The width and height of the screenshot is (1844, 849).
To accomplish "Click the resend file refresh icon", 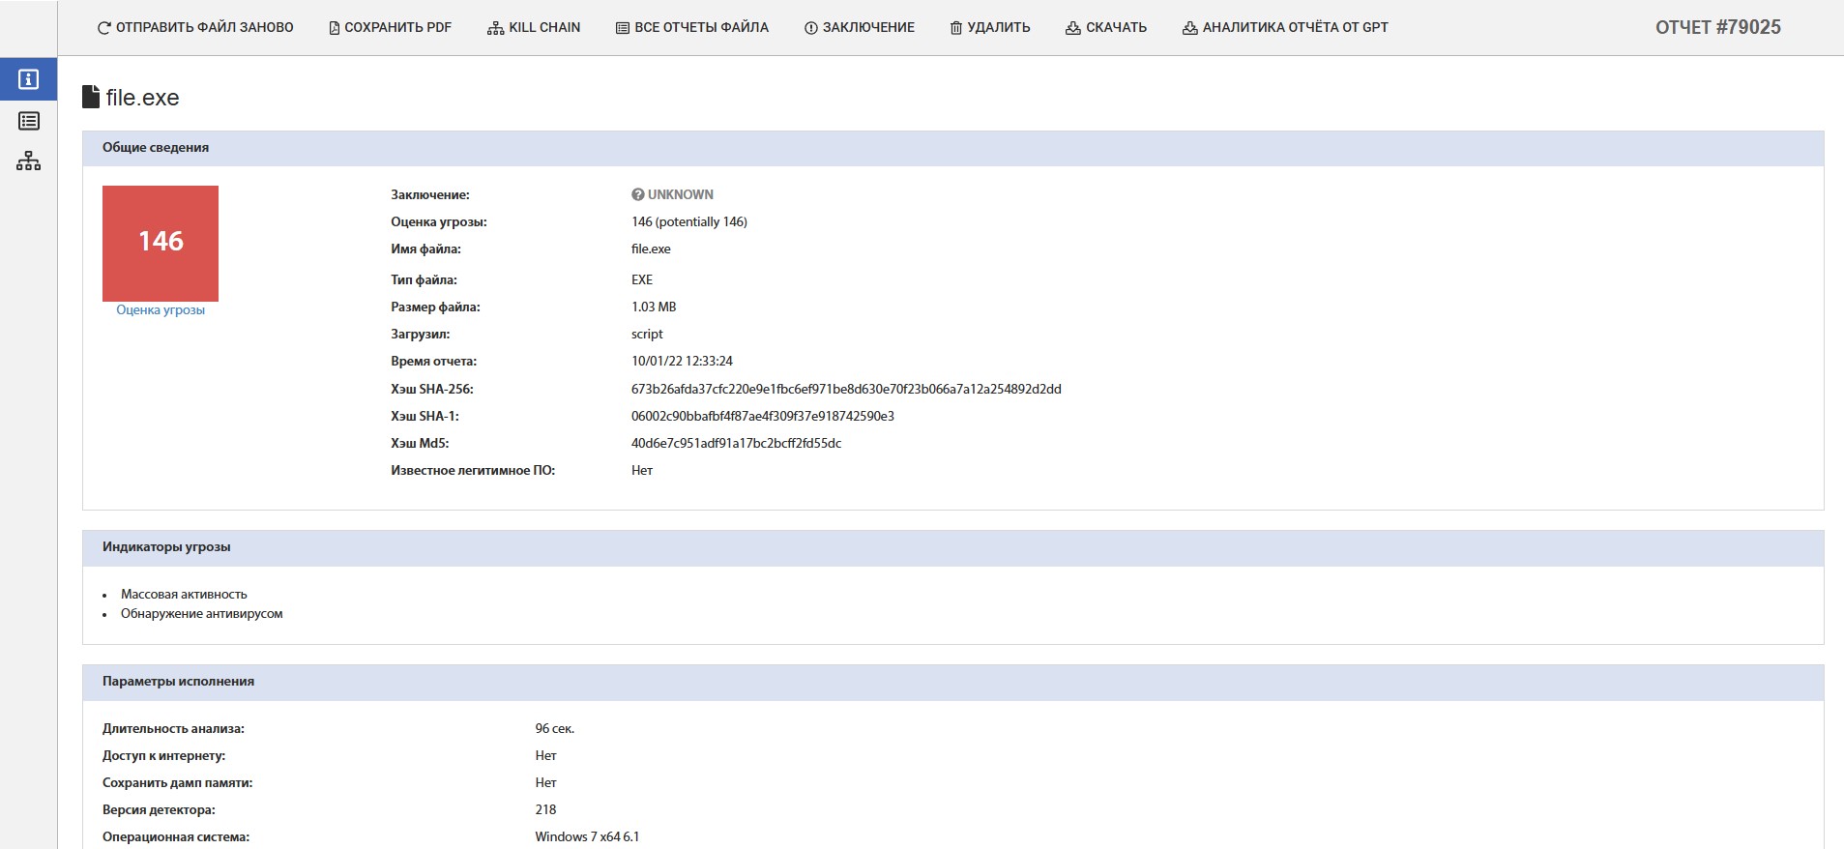I will [104, 28].
